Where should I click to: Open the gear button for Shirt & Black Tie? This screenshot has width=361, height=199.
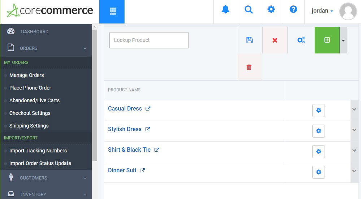click(x=319, y=152)
